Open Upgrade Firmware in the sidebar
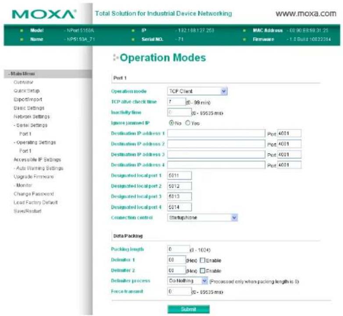The width and height of the screenshot is (343, 316). [34, 176]
